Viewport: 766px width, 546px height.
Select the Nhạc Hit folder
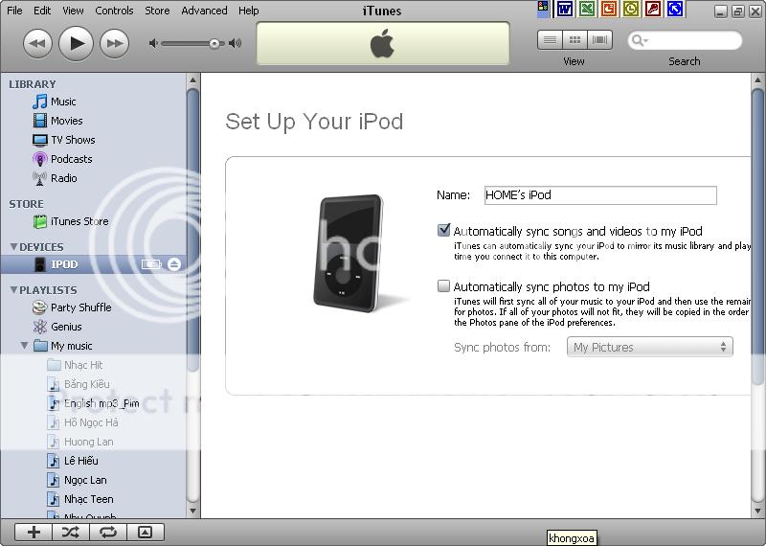click(x=83, y=365)
